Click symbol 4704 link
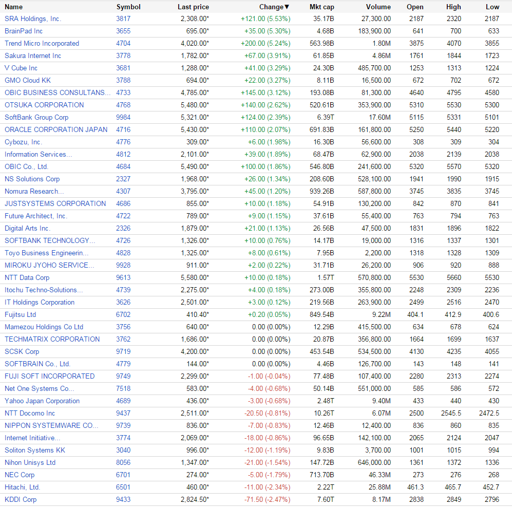Screen dimensions: 512x507 [x=123, y=44]
